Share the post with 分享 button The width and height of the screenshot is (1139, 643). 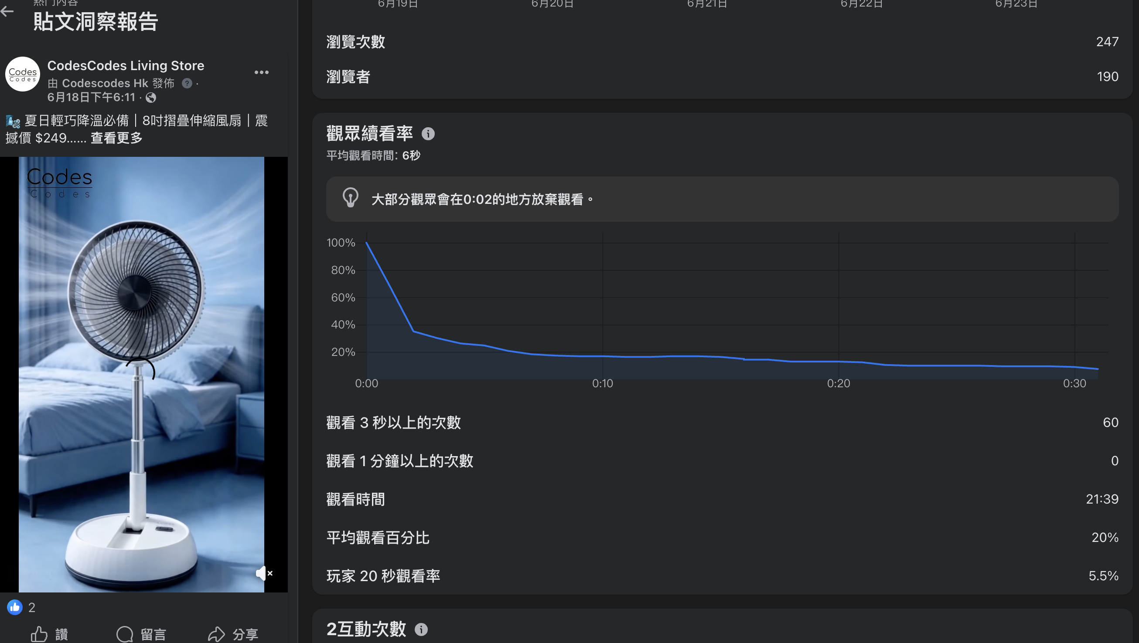(233, 634)
